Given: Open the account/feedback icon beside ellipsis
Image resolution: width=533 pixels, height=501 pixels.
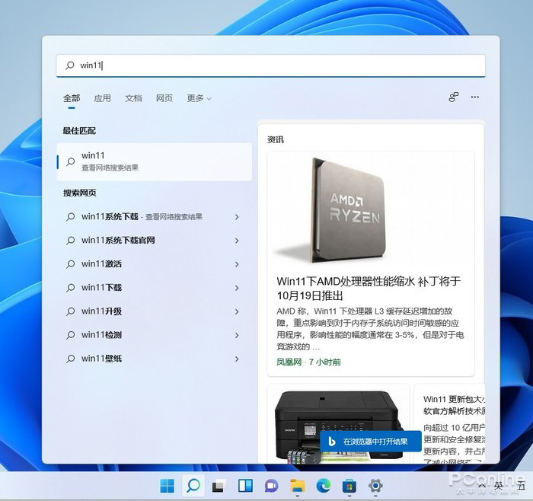Looking at the screenshot, I should [454, 97].
